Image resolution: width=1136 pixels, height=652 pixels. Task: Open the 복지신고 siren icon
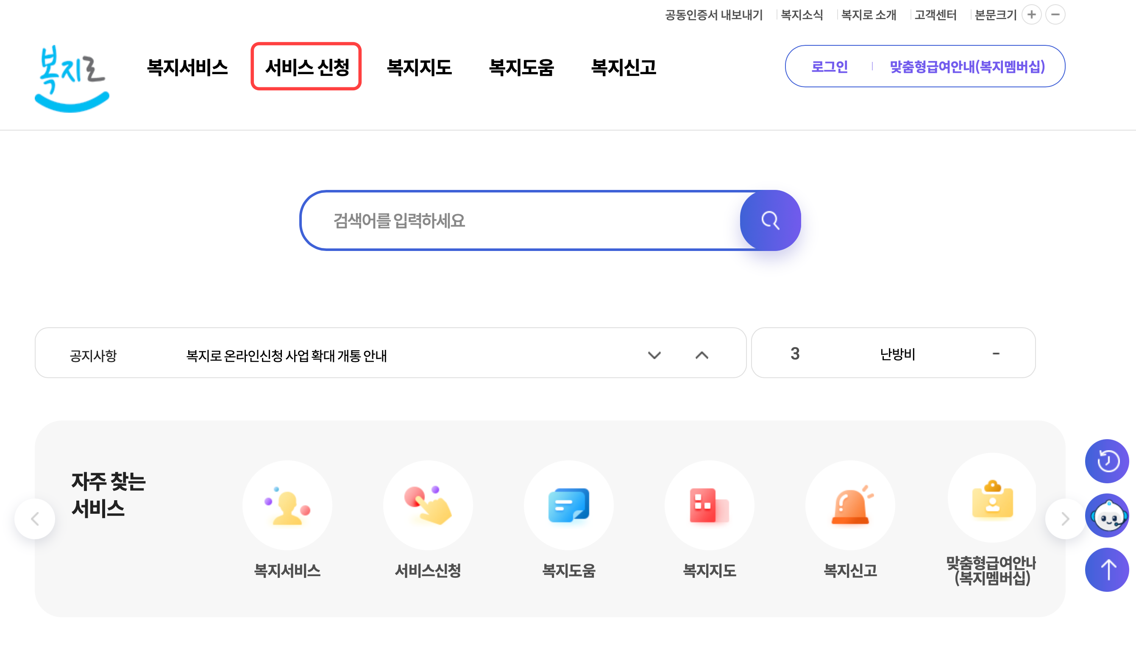pos(850,506)
